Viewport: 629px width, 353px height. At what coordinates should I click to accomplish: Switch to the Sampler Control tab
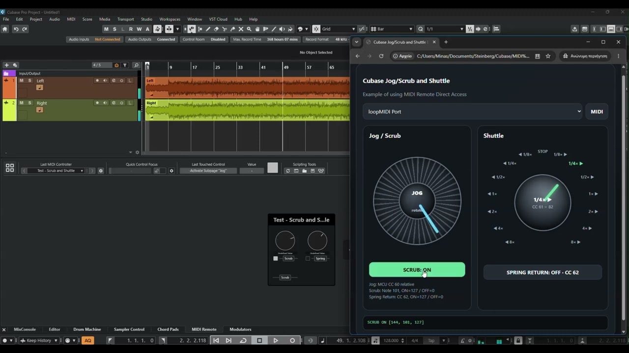129,329
